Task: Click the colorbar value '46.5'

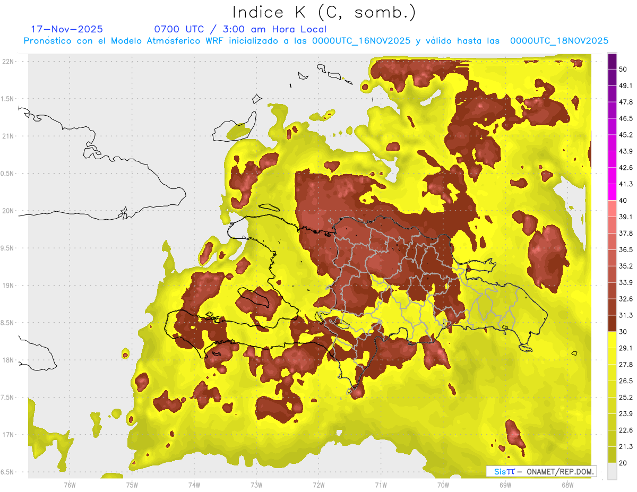Action: (x=626, y=118)
